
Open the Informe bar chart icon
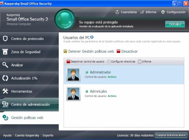pyautogui.click(x=142, y=12)
